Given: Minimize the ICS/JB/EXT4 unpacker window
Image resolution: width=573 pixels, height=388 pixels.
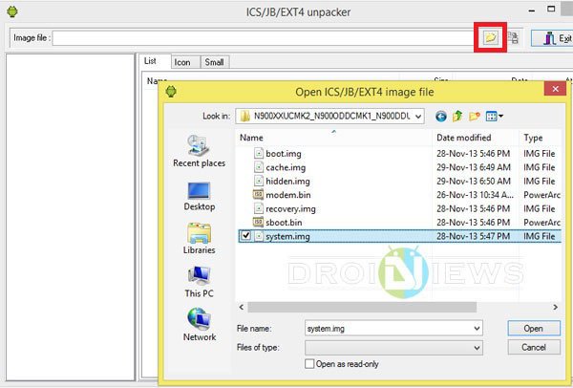Looking at the screenshot, I should pos(532,11).
